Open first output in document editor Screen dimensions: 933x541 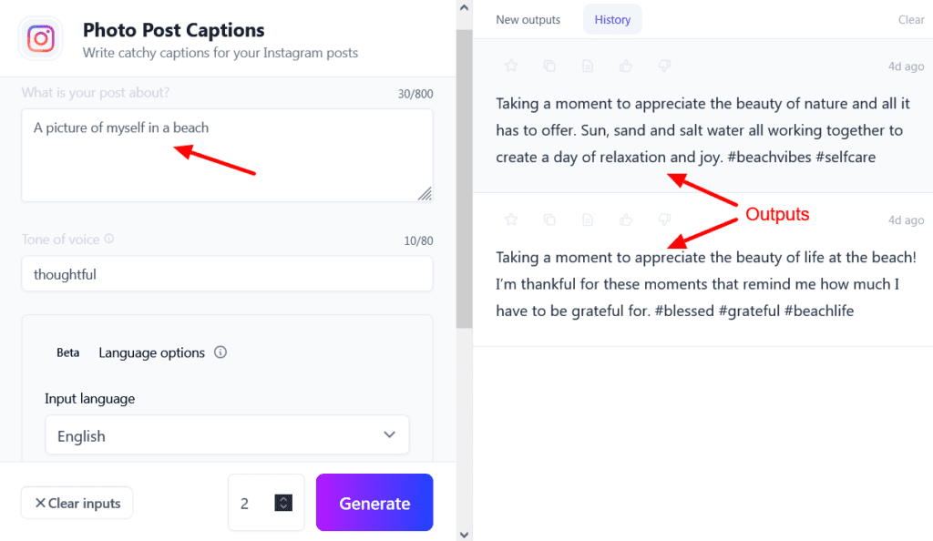click(x=588, y=66)
